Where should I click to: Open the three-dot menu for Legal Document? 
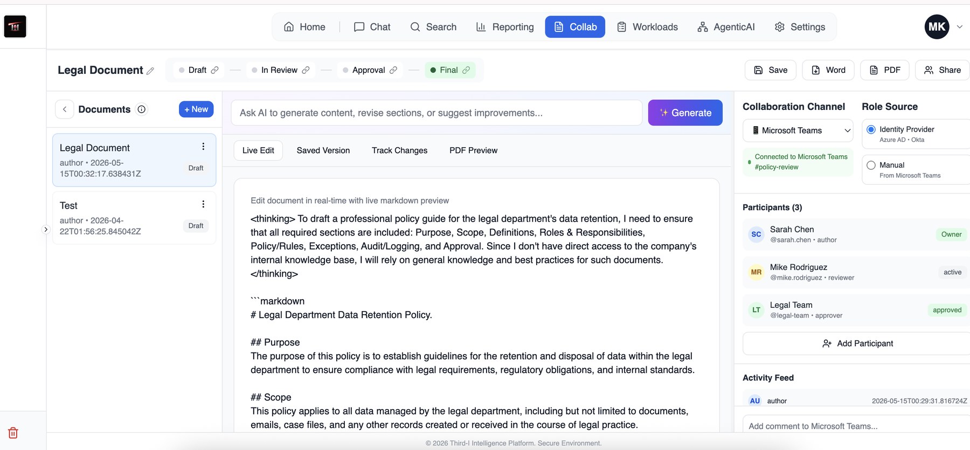(203, 147)
